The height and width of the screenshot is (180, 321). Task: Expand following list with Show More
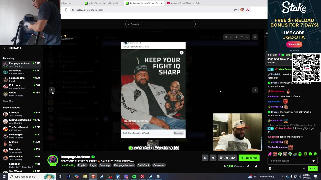(x=9, y=101)
